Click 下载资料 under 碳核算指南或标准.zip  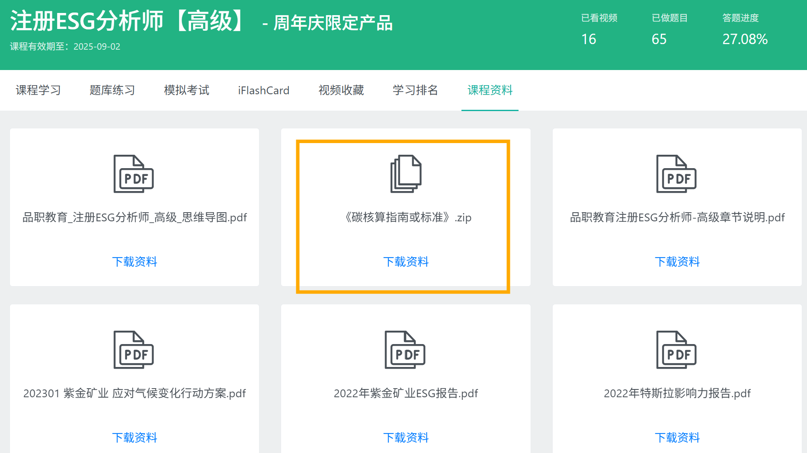(406, 262)
